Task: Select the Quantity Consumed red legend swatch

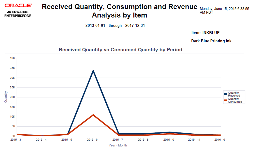Action: [x=226, y=100]
